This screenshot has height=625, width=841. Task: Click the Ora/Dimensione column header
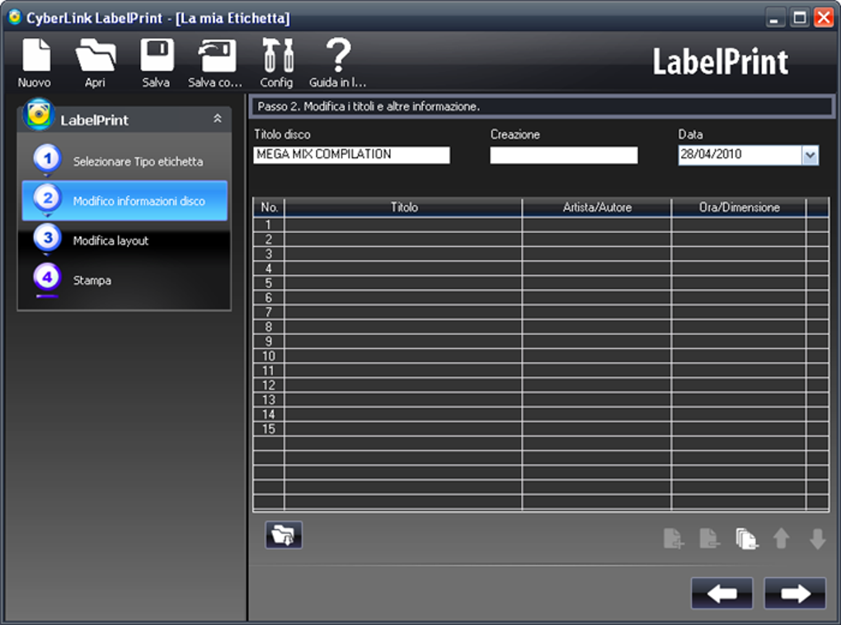click(x=739, y=208)
